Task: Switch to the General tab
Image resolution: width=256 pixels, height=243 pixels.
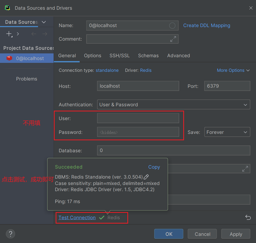Action: pyautogui.click(x=67, y=55)
